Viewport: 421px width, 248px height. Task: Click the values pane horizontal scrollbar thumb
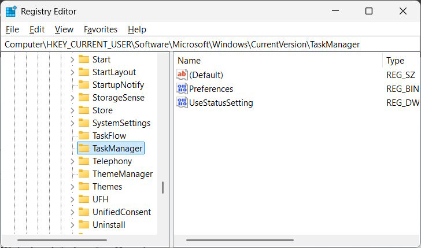pyautogui.click(x=240, y=240)
